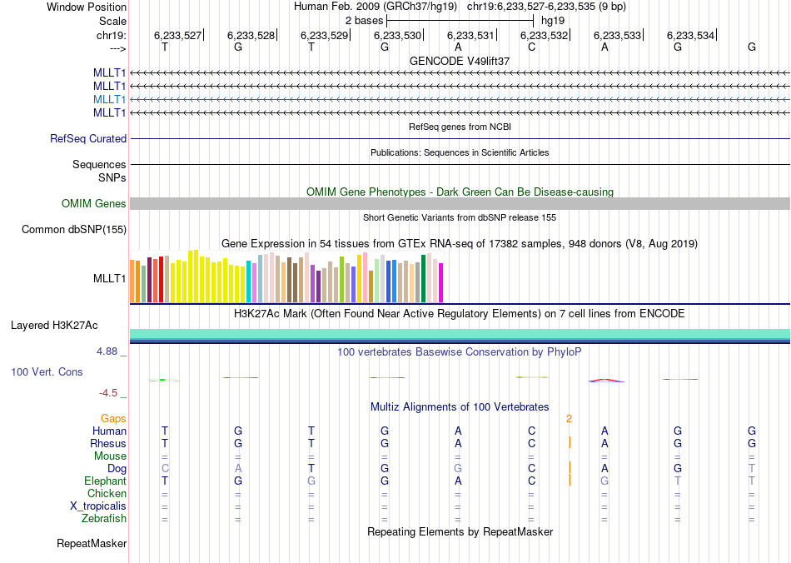Click the RepeatMasker track label
791x563 pixels.
point(92,544)
